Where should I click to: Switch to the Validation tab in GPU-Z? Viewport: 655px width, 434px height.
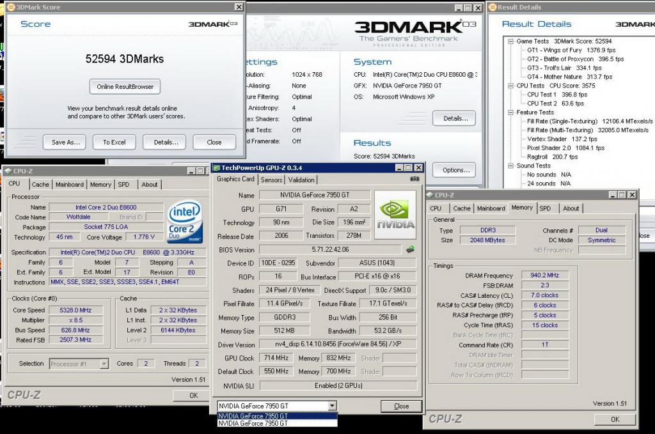click(x=301, y=180)
